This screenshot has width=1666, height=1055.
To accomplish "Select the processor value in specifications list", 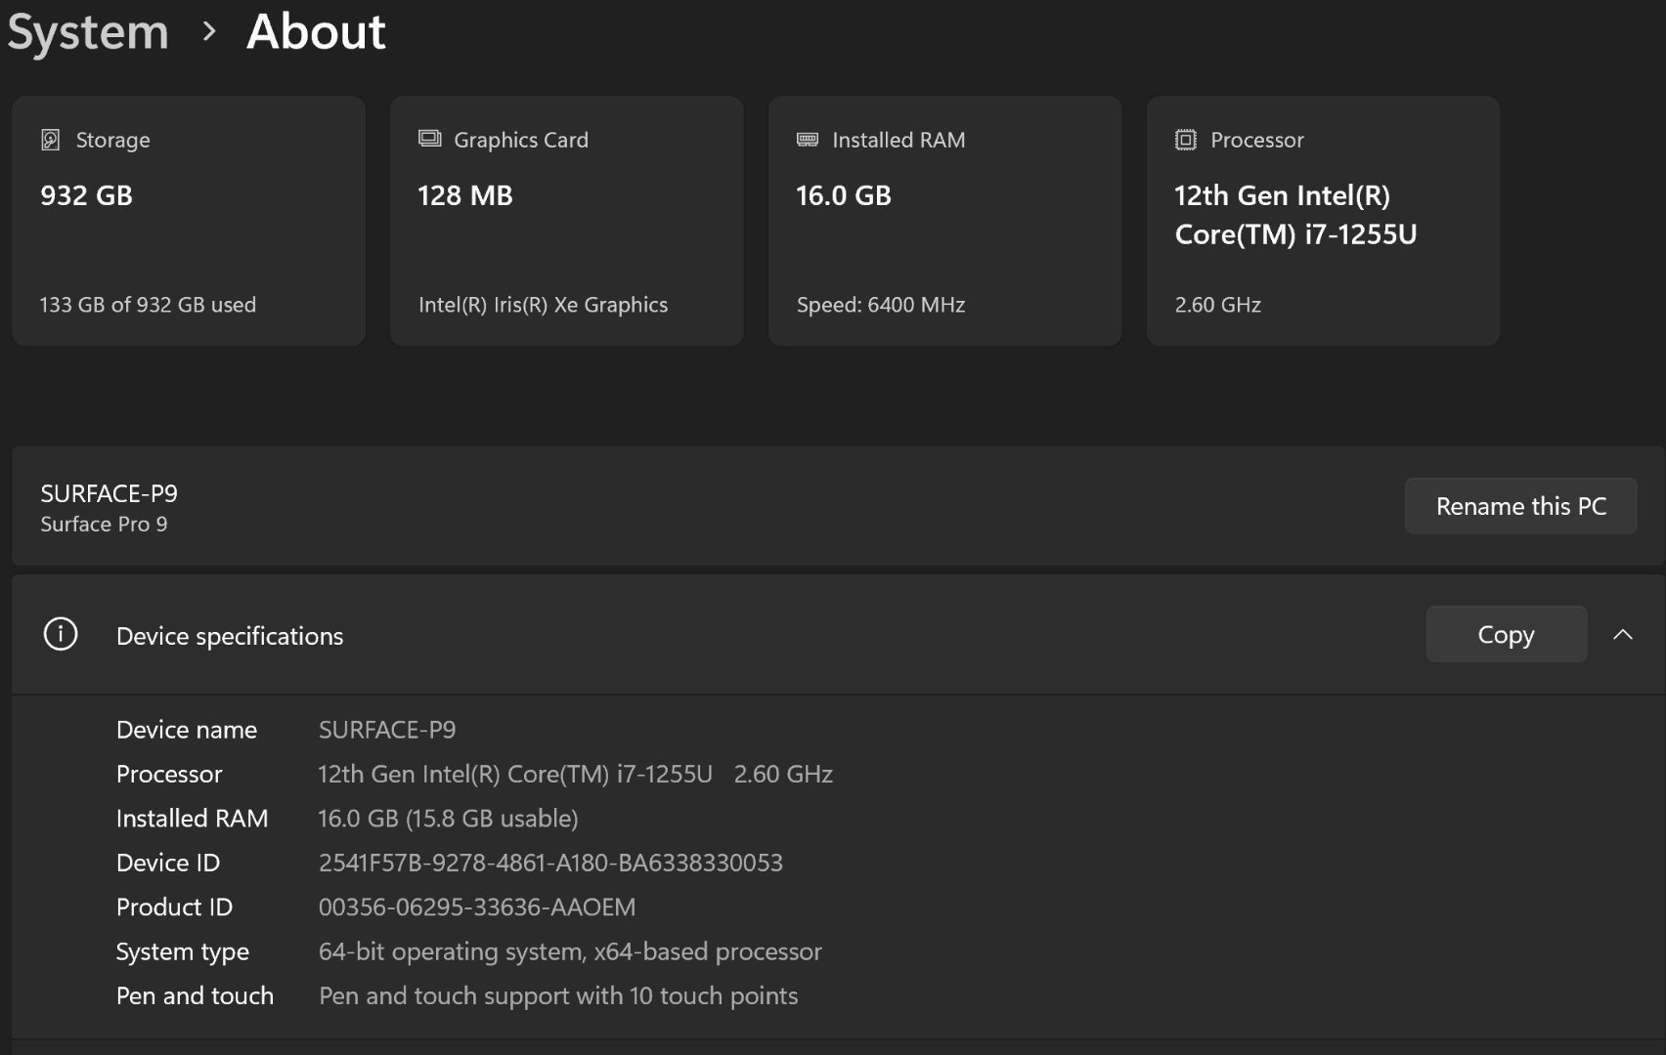I will [576, 774].
